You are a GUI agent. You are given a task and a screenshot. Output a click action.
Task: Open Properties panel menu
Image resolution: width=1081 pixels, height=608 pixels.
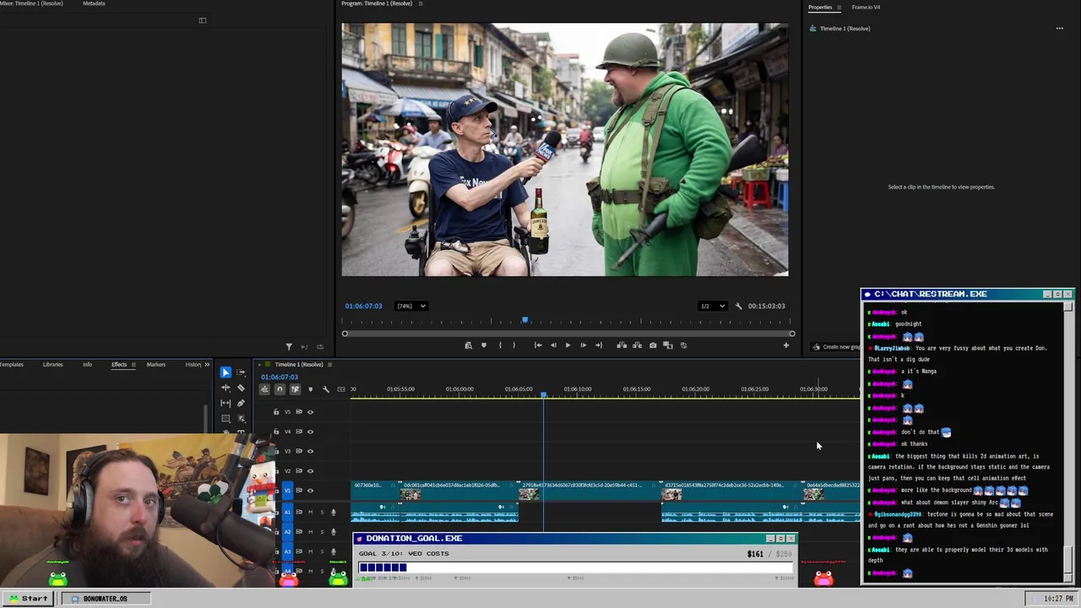tap(839, 7)
